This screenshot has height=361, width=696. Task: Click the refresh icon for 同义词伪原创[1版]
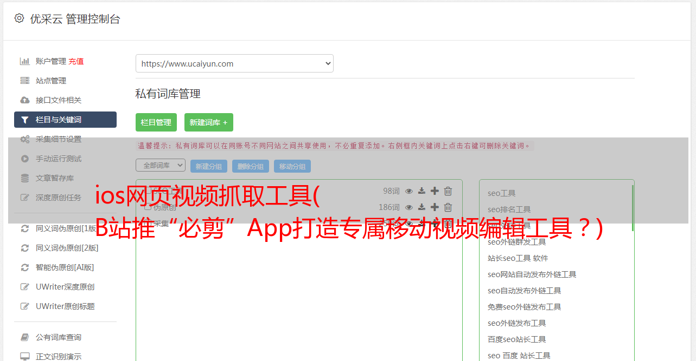[25, 228]
